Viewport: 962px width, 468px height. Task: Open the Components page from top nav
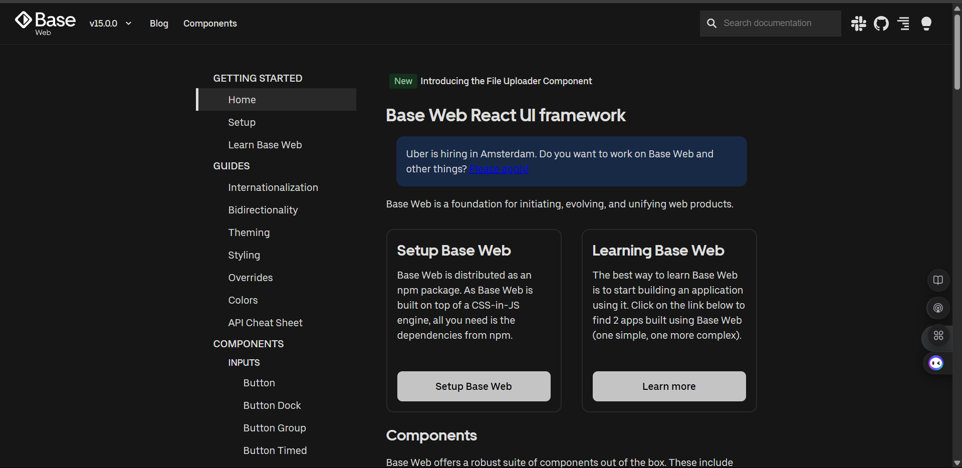click(210, 23)
